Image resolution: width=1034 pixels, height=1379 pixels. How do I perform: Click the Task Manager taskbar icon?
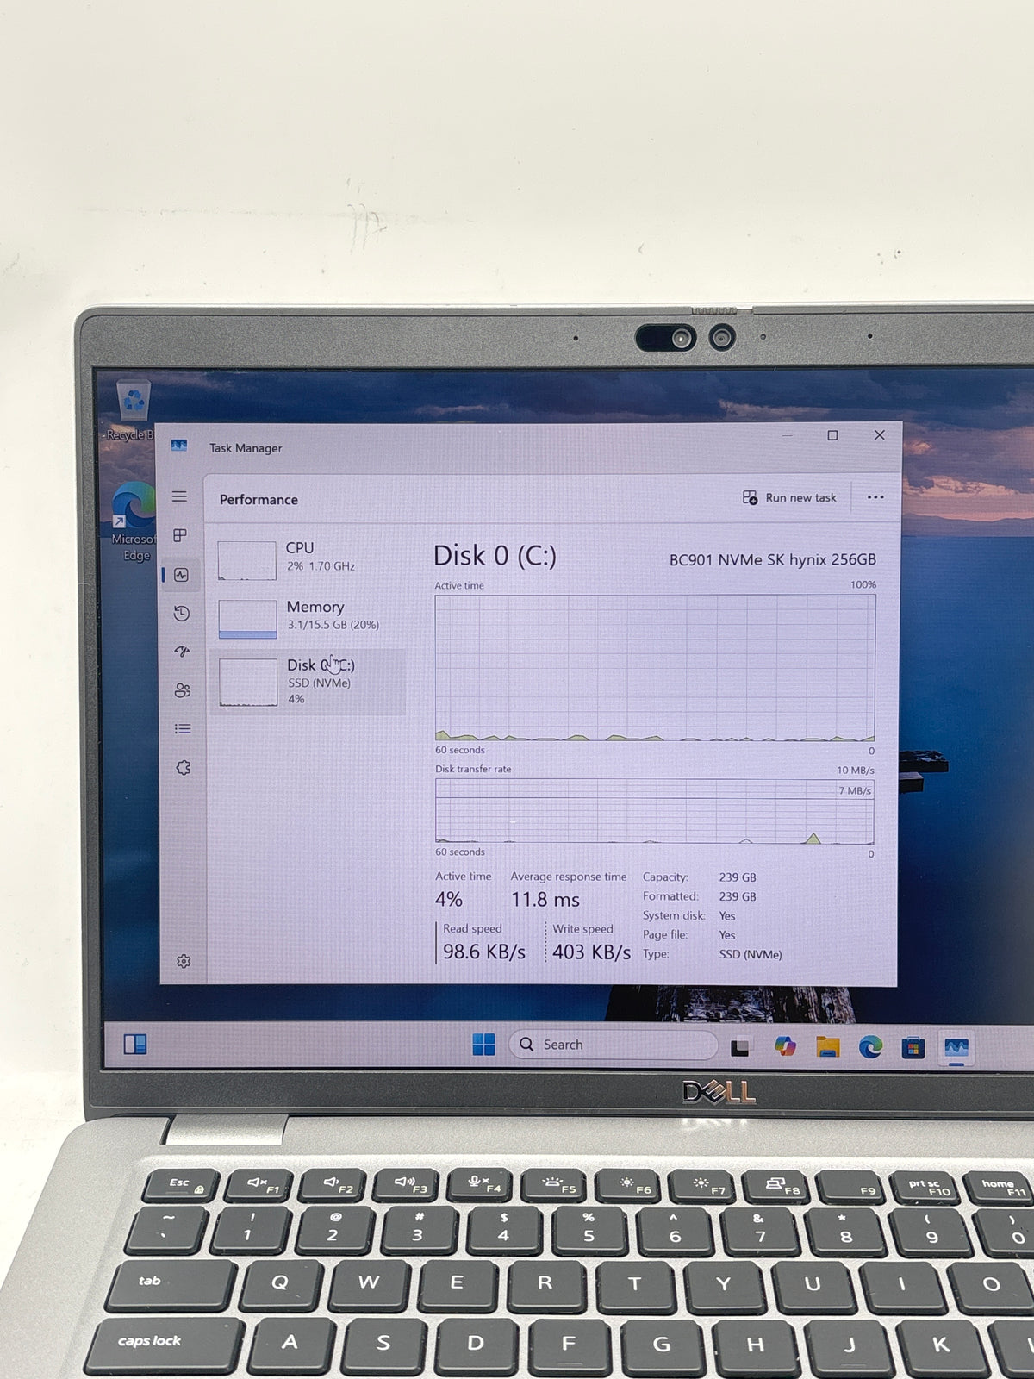pyautogui.click(x=956, y=1048)
